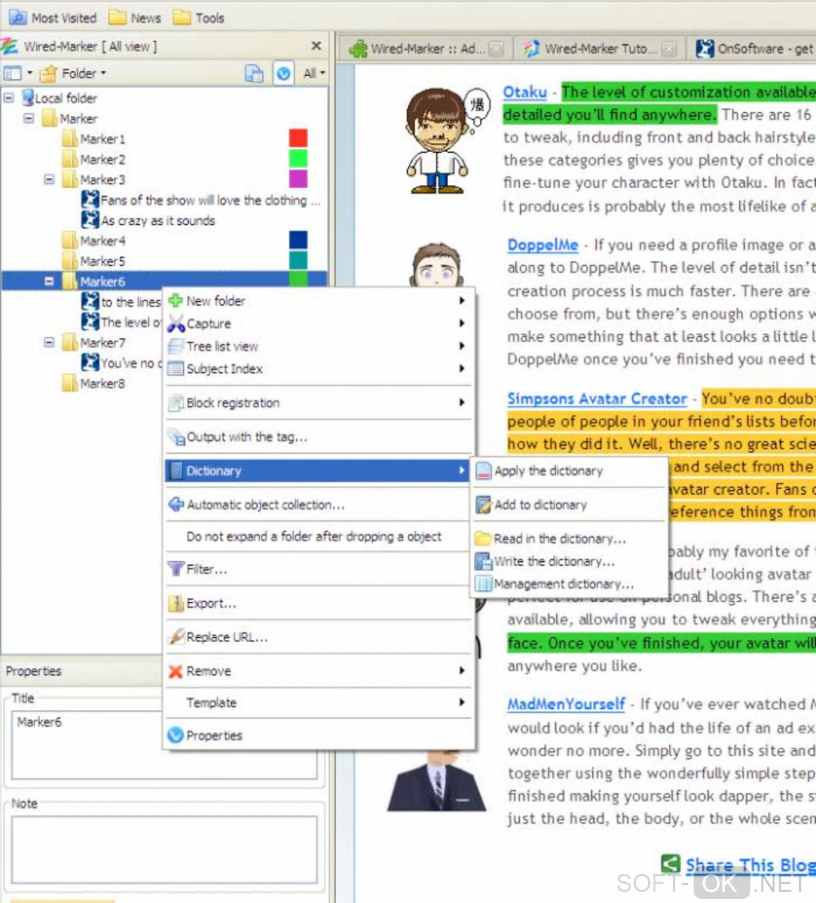Choose New folder in context menu
The width and height of the screenshot is (816, 903).
(318, 301)
